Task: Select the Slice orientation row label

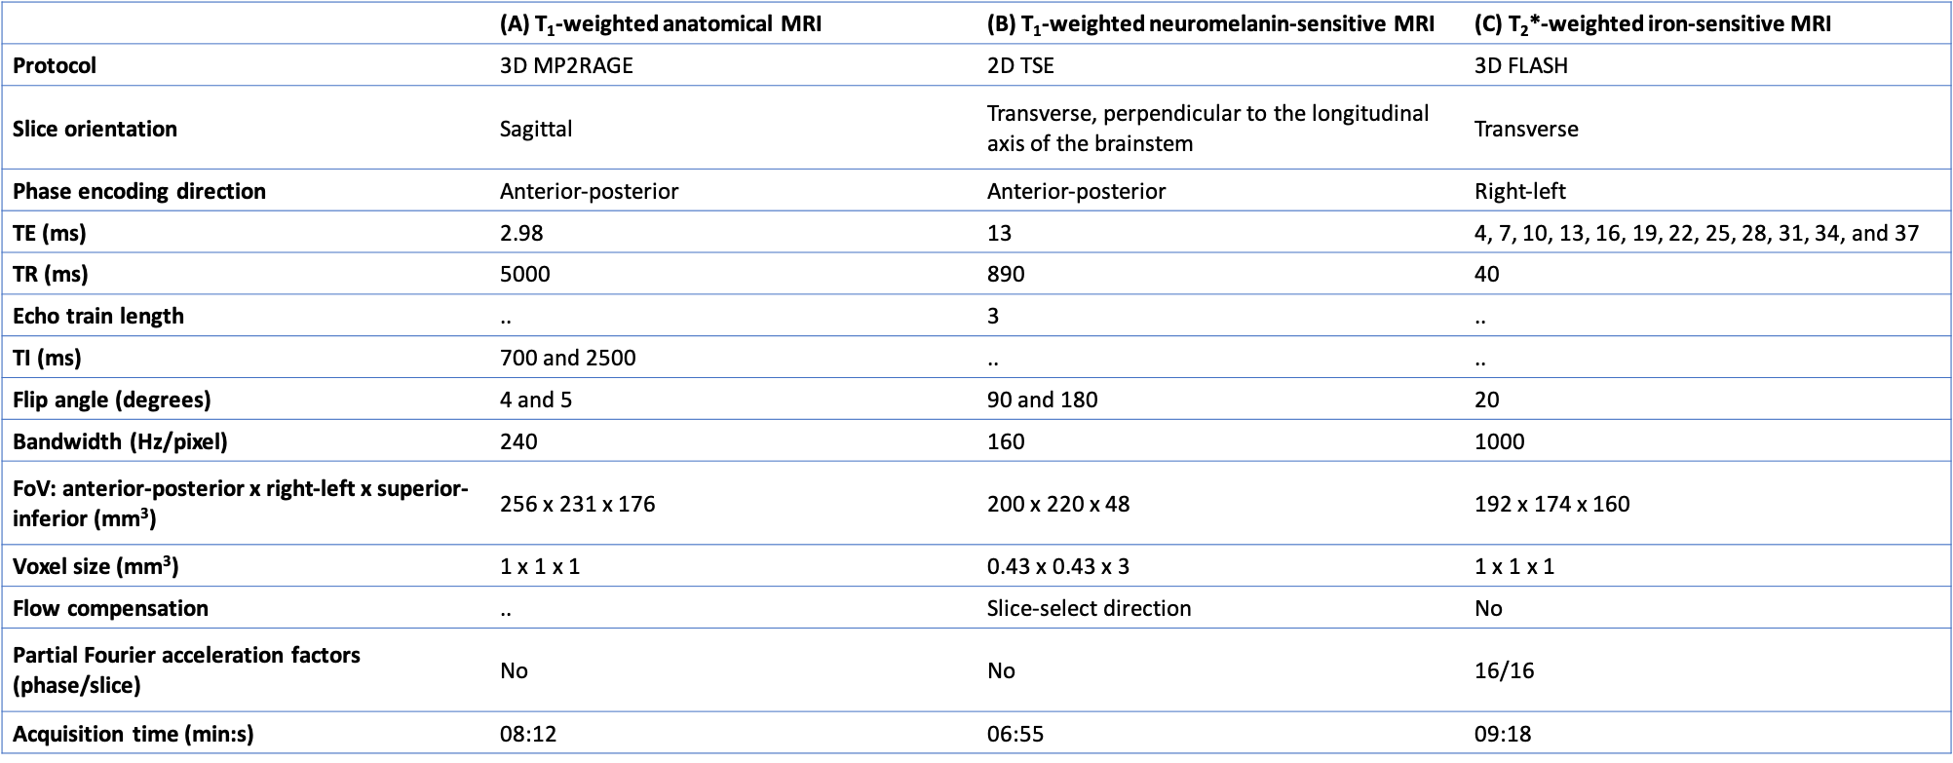Action: (x=95, y=129)
